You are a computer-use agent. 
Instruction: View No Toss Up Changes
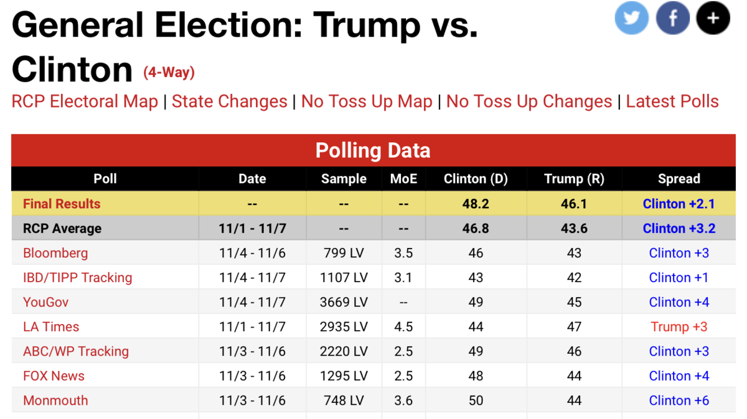pyautogui.click(x=529, y=101)
